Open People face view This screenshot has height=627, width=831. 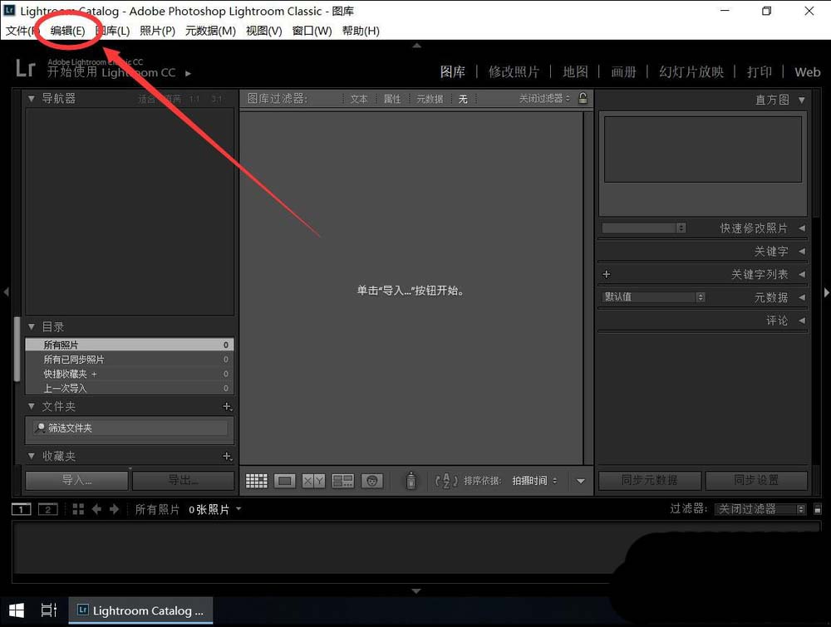[x=372, y=481]
